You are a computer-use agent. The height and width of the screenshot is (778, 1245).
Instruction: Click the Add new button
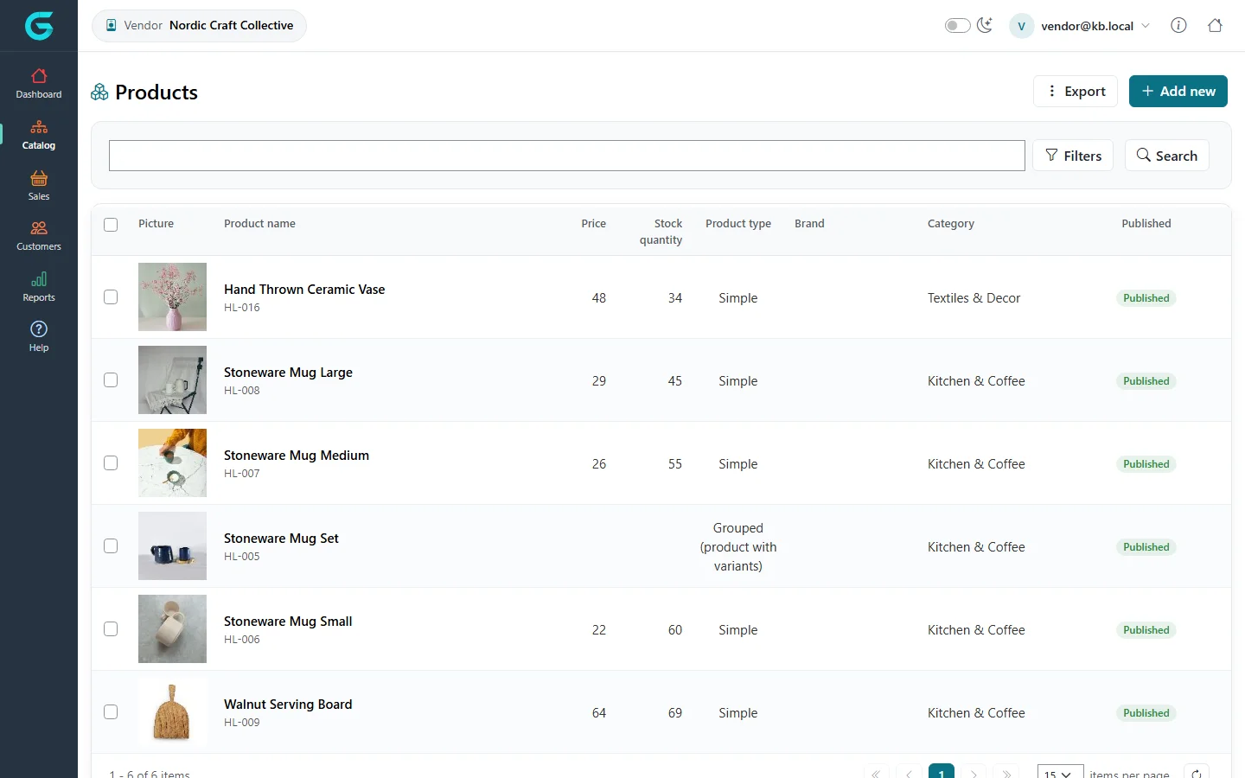pyautogui.click(x=1178, y=91)
